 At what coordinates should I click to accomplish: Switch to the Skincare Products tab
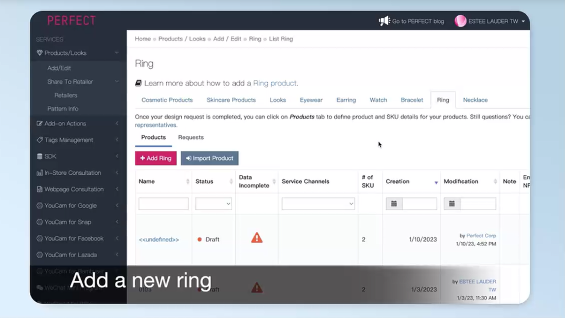click(231, 100)
